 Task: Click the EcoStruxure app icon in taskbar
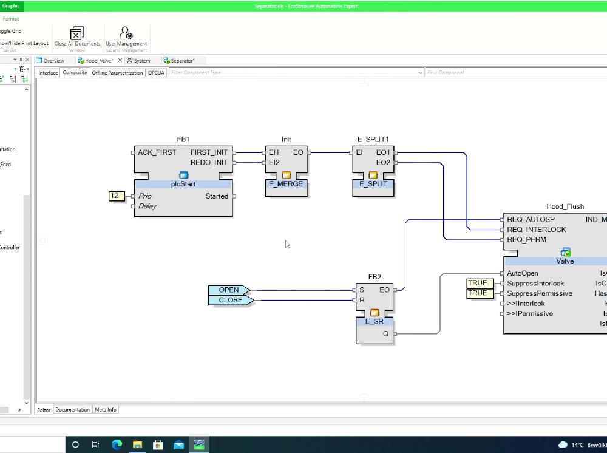199,444
